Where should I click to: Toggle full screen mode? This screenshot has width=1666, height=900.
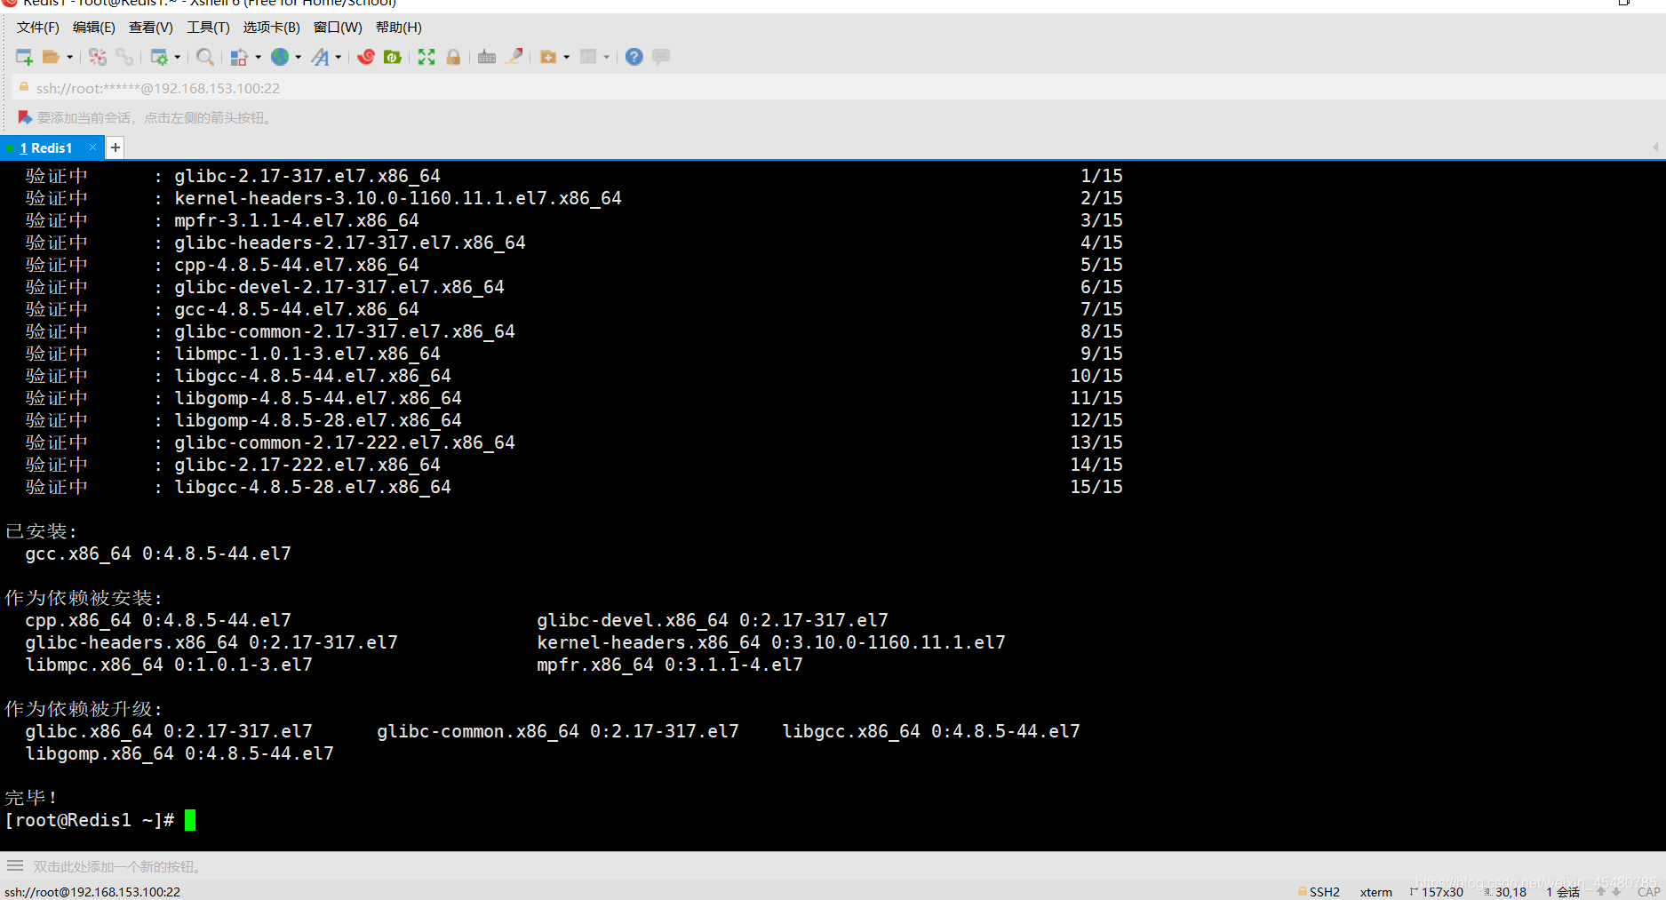click(426, 57)
